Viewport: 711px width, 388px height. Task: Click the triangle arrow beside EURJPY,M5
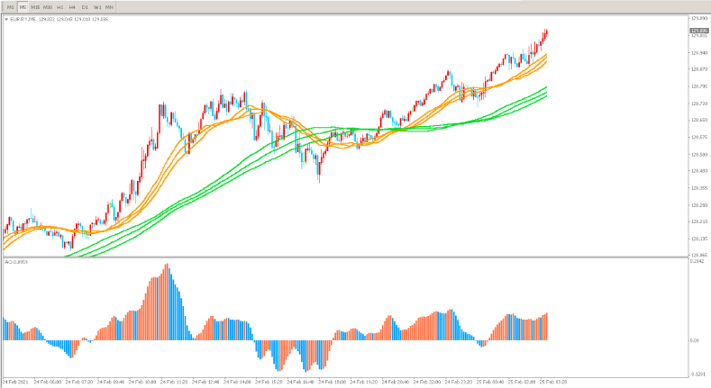click(6, 18)
